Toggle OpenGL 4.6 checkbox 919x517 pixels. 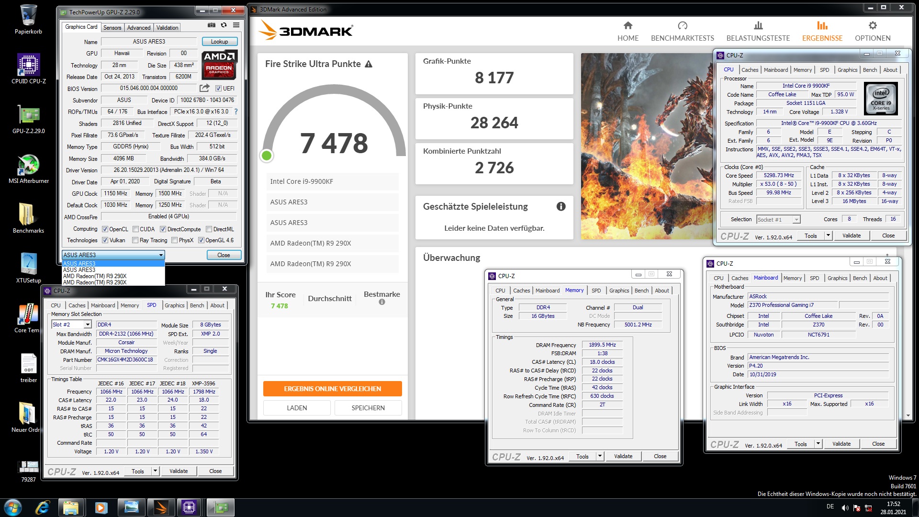point(201,240)
